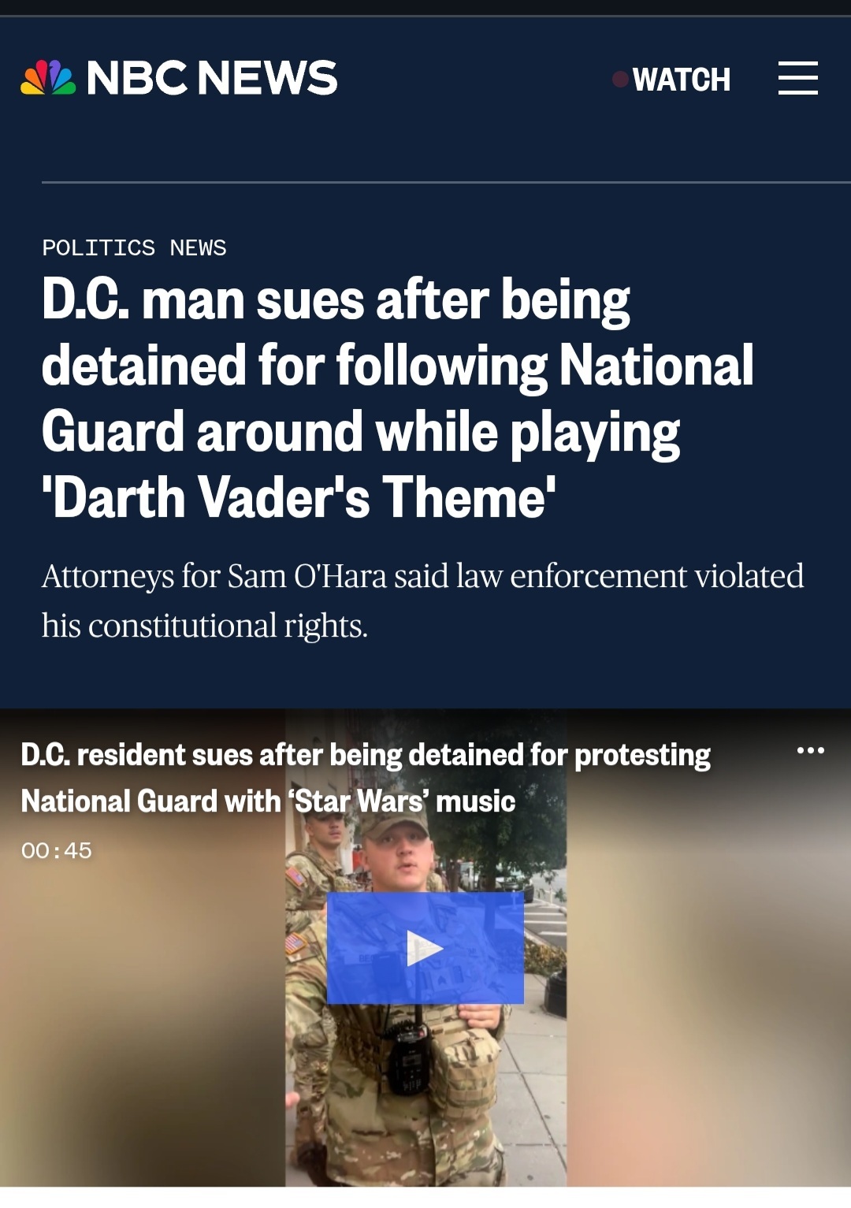Click the Sam O'Hara attorneys subheadline
851x1208 pixels.
pyautogui.click(x=423, y=600)
